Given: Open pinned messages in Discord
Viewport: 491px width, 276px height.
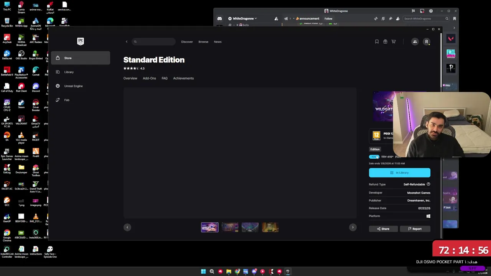Looking at the screenshot, I should (x=390, y=18).
